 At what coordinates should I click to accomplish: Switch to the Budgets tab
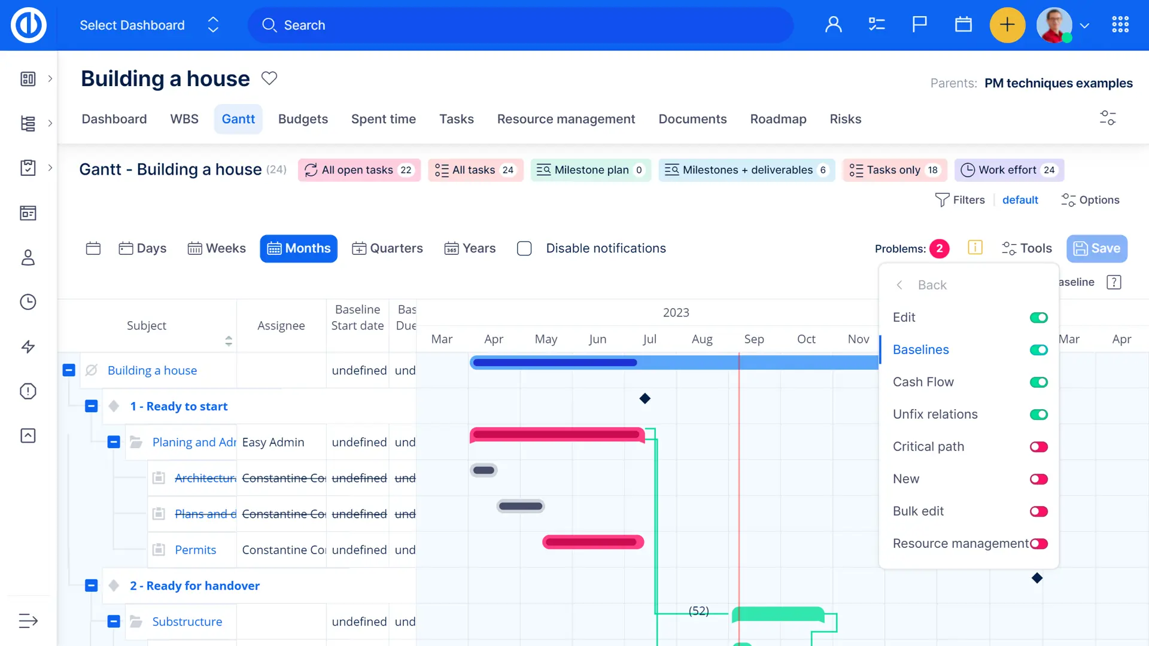coord(303,119)
